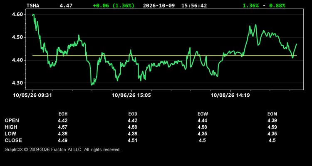Select the 10/06/26 15:05 axis label
Screen dimensions: 312x166
[131, 95]
